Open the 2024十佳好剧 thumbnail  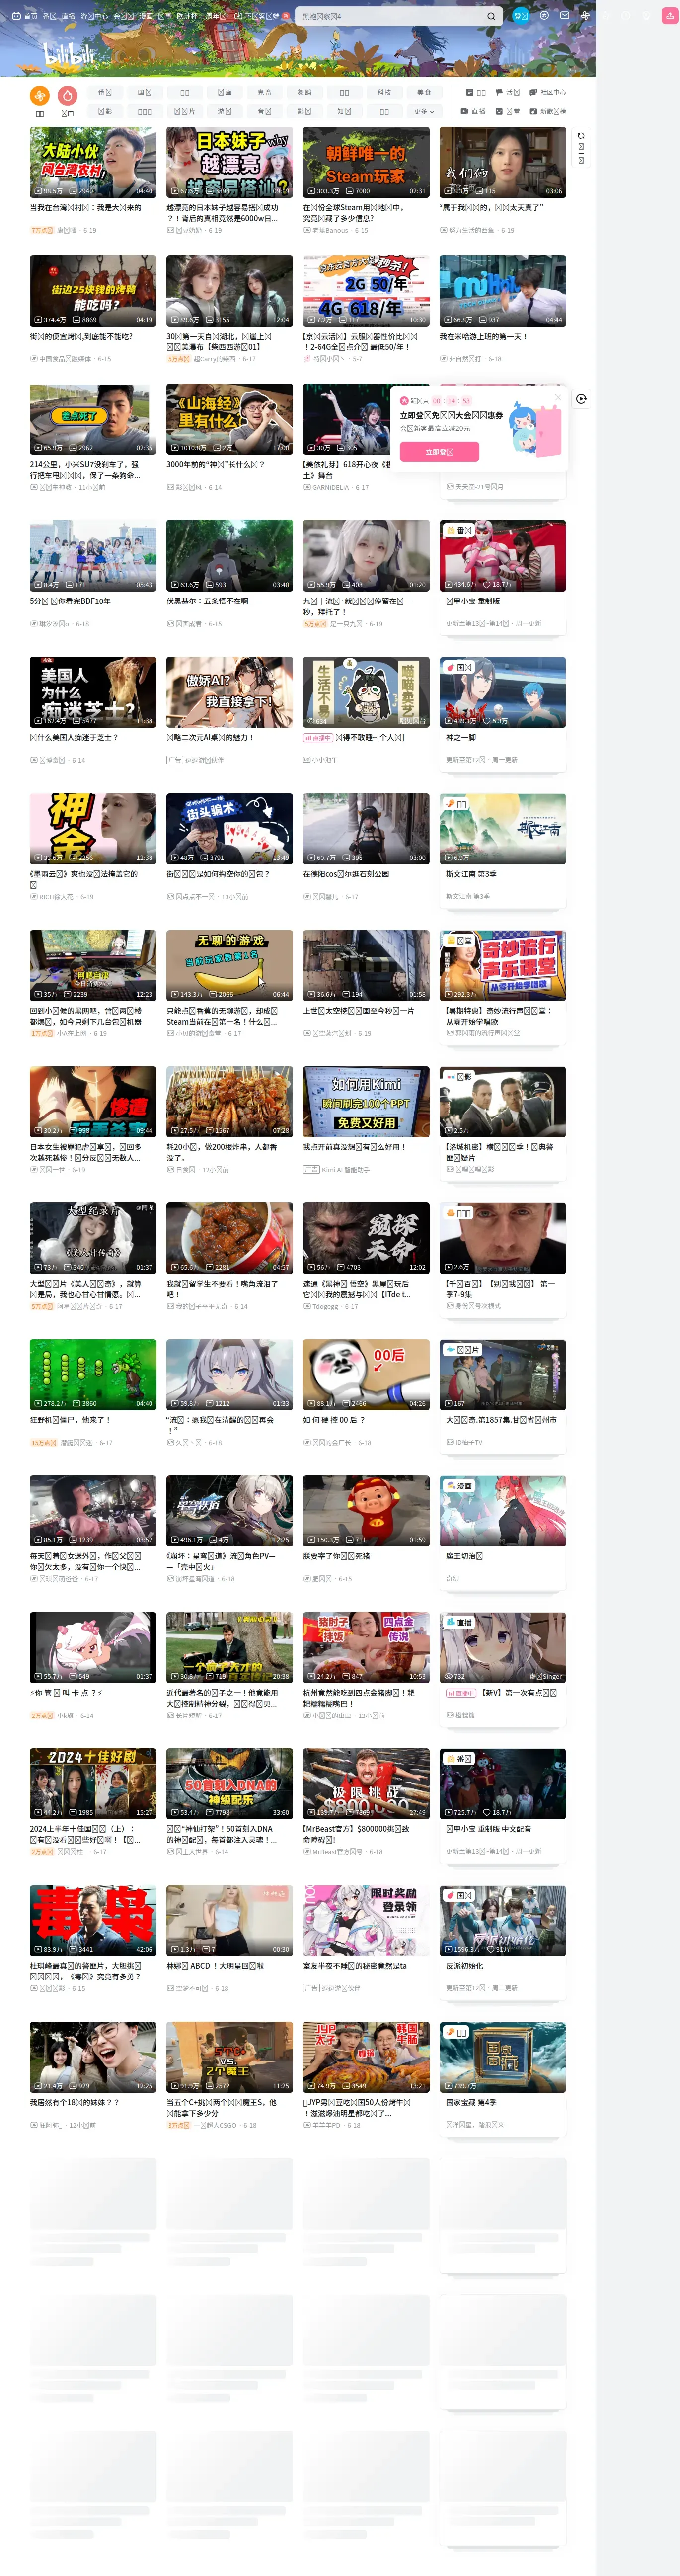(x=93, y=1784)
